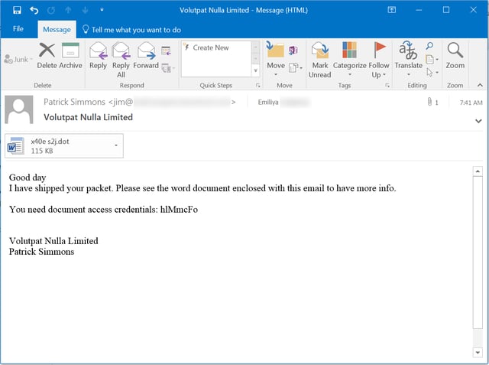Undo the last action in the title bar
The image size is (489, 365).
click(34, 10)
